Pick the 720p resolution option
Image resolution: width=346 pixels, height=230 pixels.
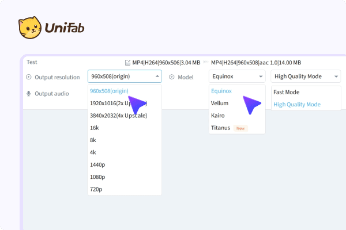pyautogui.click(x=96, y=189)
